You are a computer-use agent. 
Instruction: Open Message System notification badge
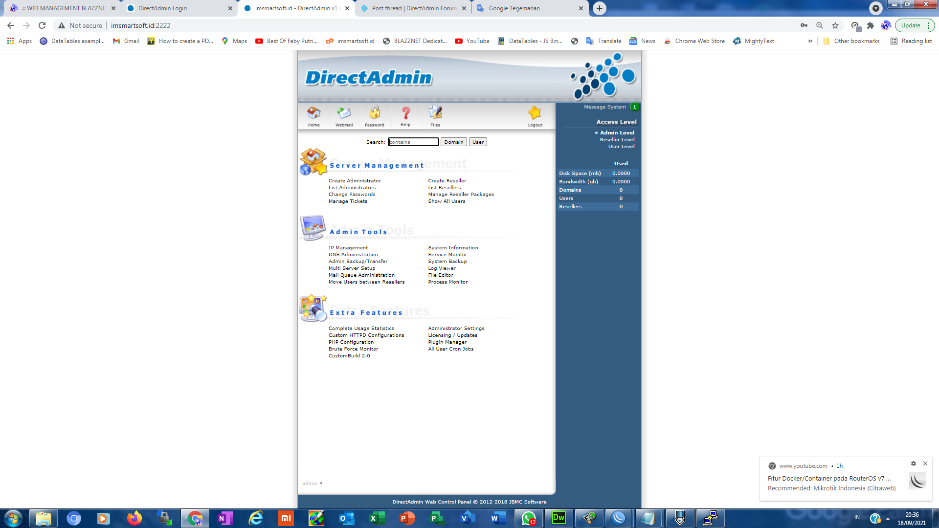point(634,107)
